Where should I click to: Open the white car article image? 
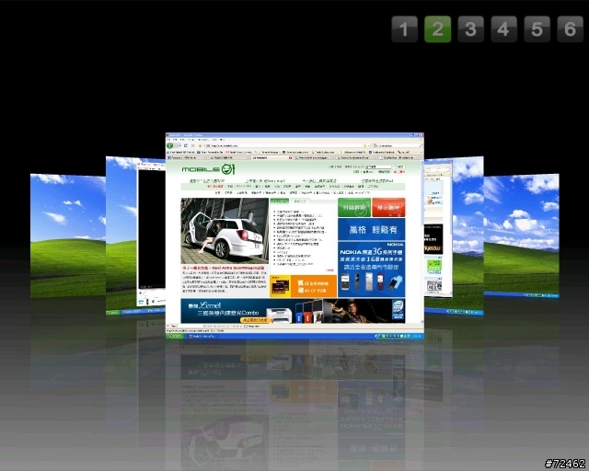click(x=225, y=231)
